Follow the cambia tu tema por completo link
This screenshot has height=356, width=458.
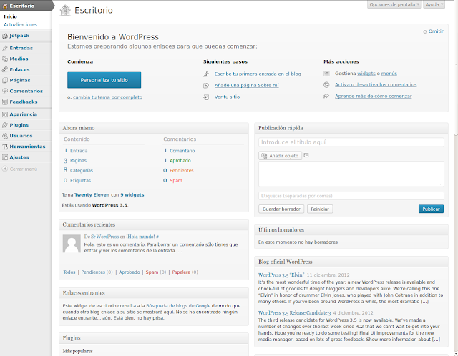click(x=107, y=97)
